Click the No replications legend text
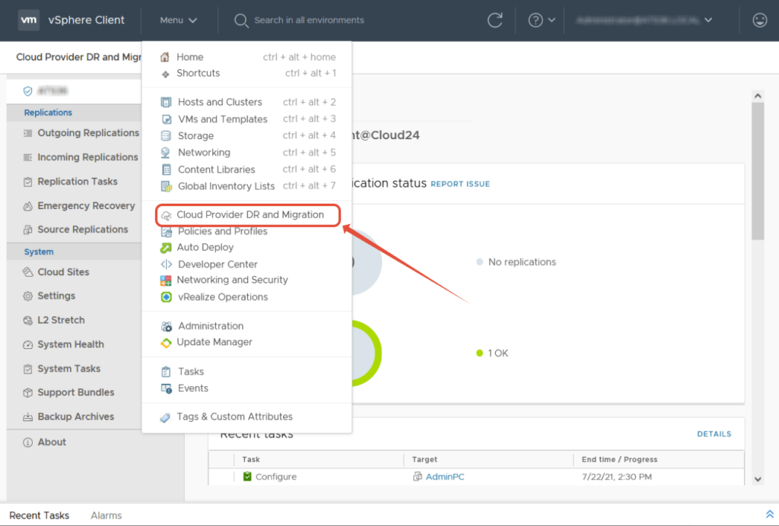 pos(522,262)
